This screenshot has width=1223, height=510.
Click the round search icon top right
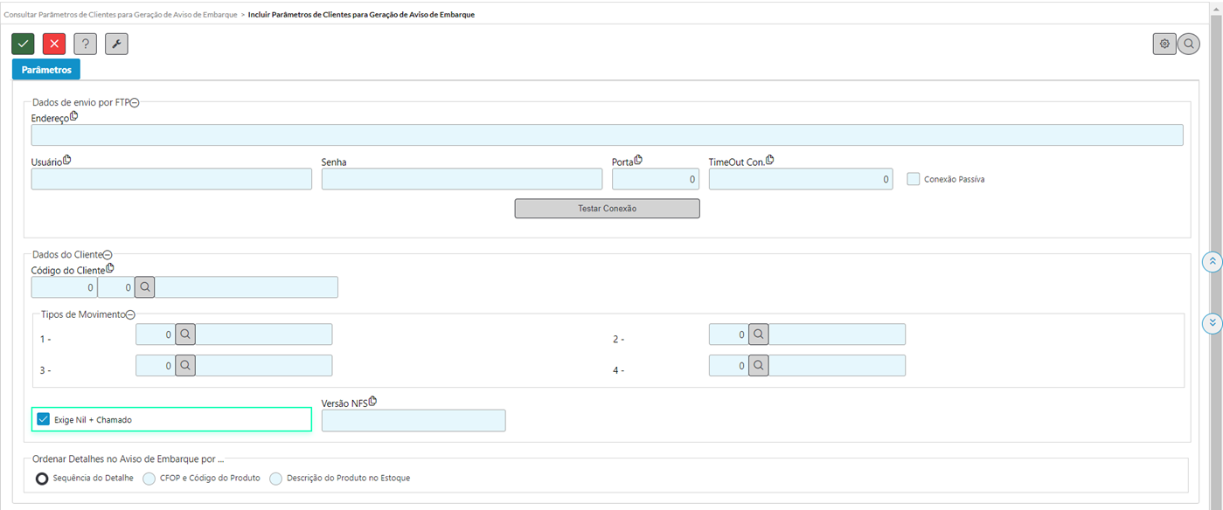pyautogui.click(x=1189, y=44)
